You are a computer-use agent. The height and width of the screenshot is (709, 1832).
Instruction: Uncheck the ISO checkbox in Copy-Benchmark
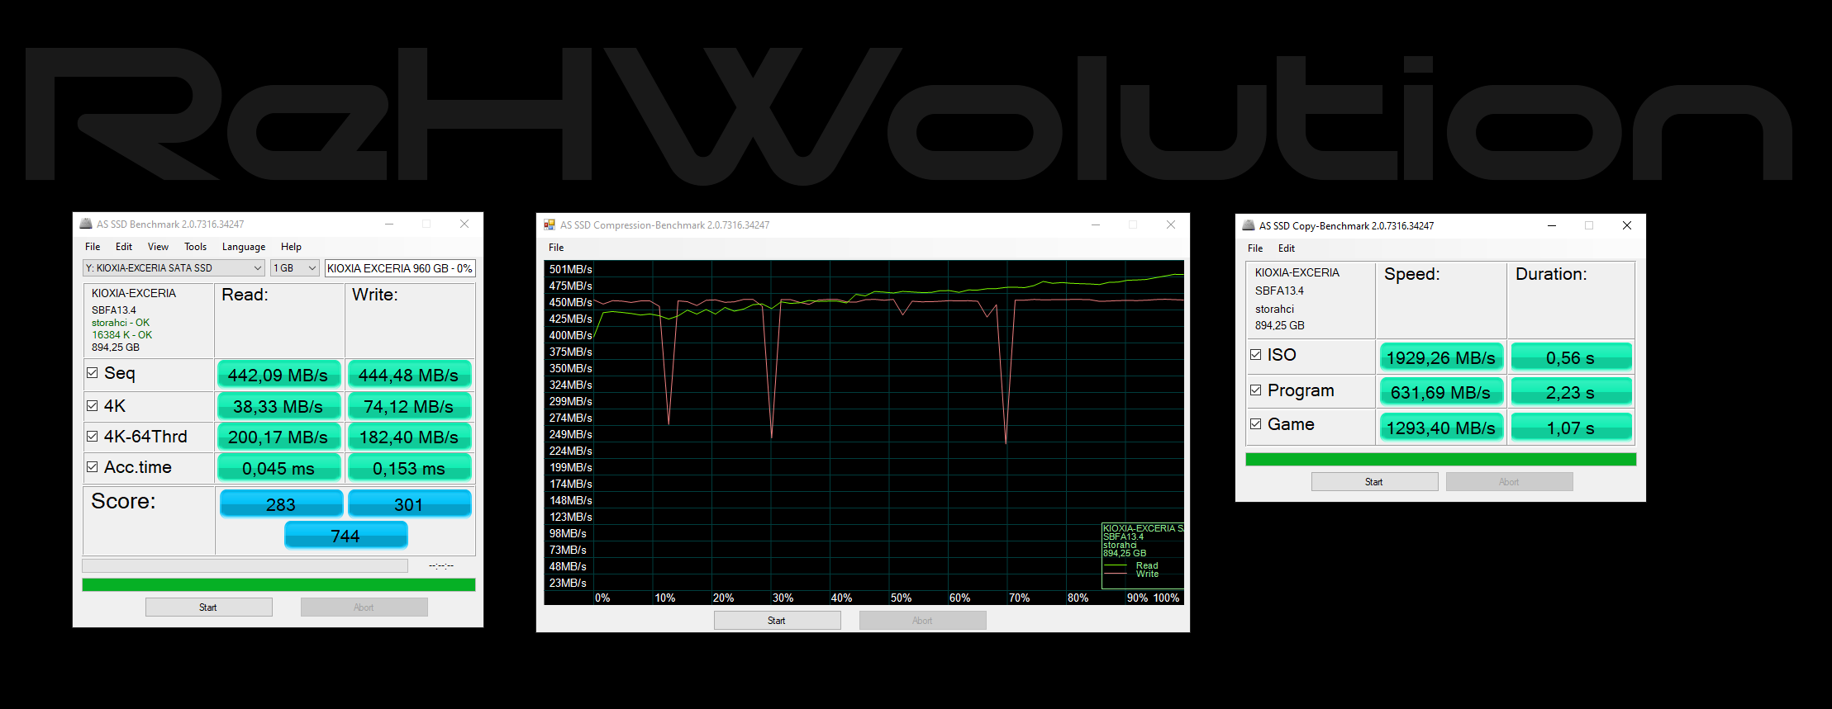(x=1256, y=355)
